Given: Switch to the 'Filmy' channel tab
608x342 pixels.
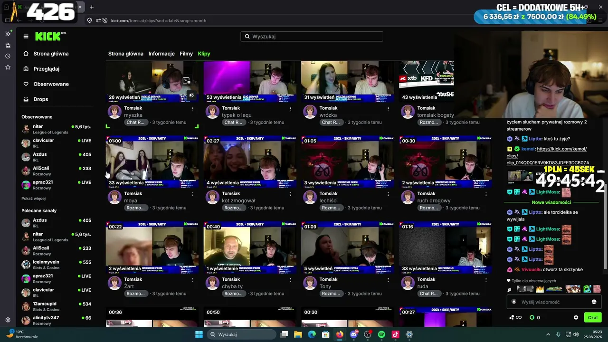Looking at the screenshot, I should click(x=186, y=54).
